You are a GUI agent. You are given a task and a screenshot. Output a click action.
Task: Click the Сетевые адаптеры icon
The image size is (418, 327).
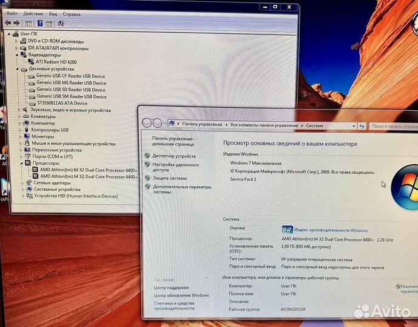coord(29,183)
